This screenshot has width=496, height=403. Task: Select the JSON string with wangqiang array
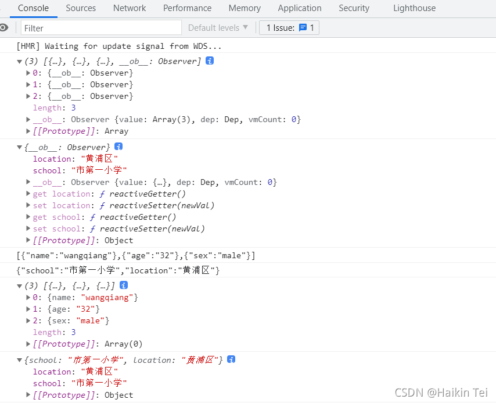tap(136, 255)
